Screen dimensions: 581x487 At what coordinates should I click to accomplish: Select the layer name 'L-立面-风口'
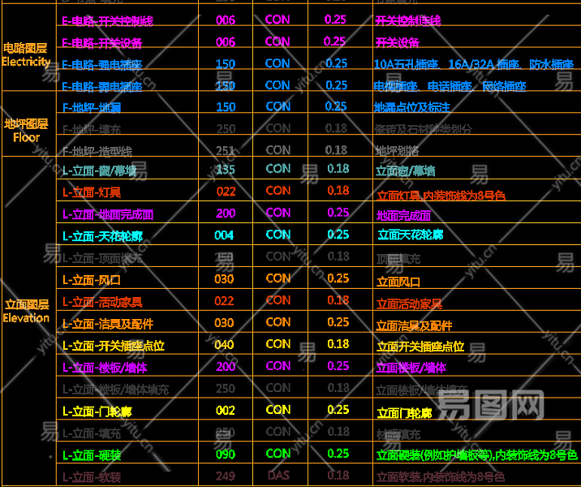(x=92, y=280)
